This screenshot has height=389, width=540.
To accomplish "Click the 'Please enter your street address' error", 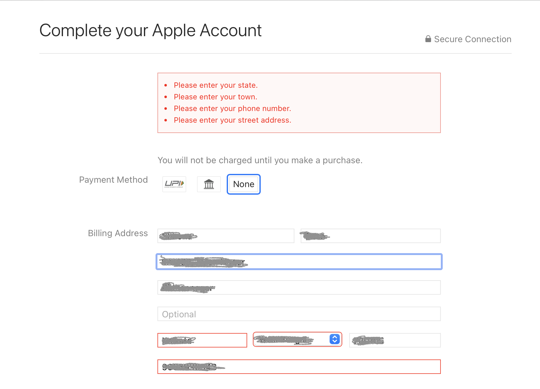I will tap(232, 120).
